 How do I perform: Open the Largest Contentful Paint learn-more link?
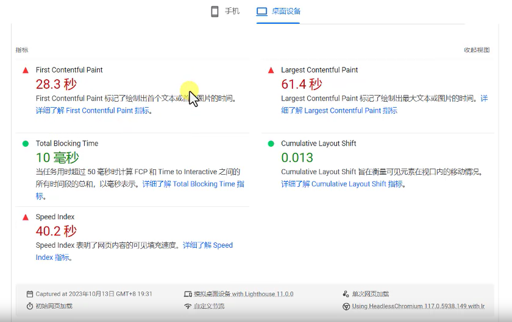[339, 111]
